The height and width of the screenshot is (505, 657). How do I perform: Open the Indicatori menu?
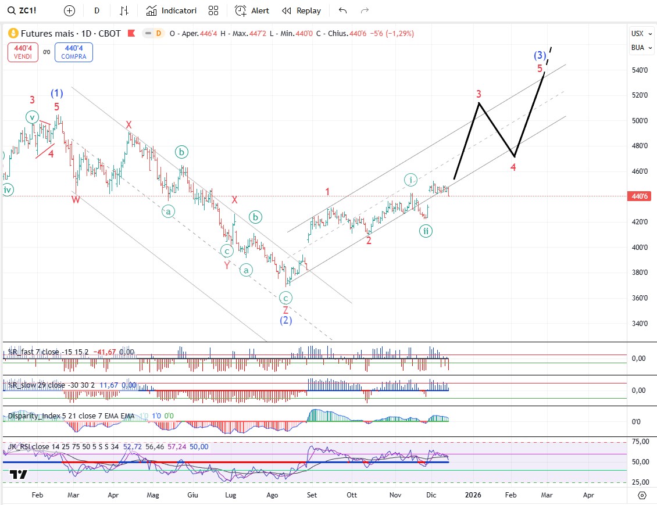pyautogui.click(x=172, y=10)
